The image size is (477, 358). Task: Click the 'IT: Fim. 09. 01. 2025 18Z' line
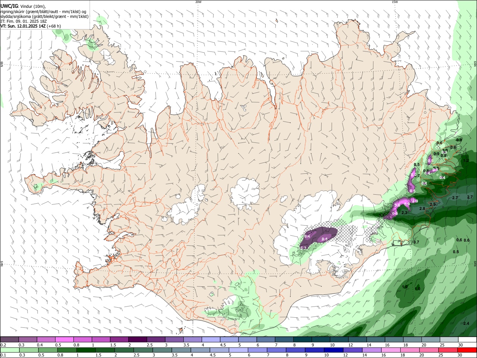pos(23,21)
